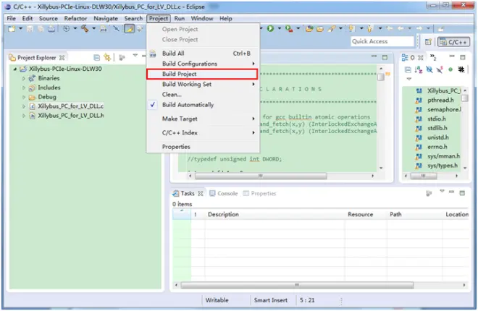This screenshot has width=478, height=311.
Task: Choose Build Project from Project menu
Action: pos(202,74)
